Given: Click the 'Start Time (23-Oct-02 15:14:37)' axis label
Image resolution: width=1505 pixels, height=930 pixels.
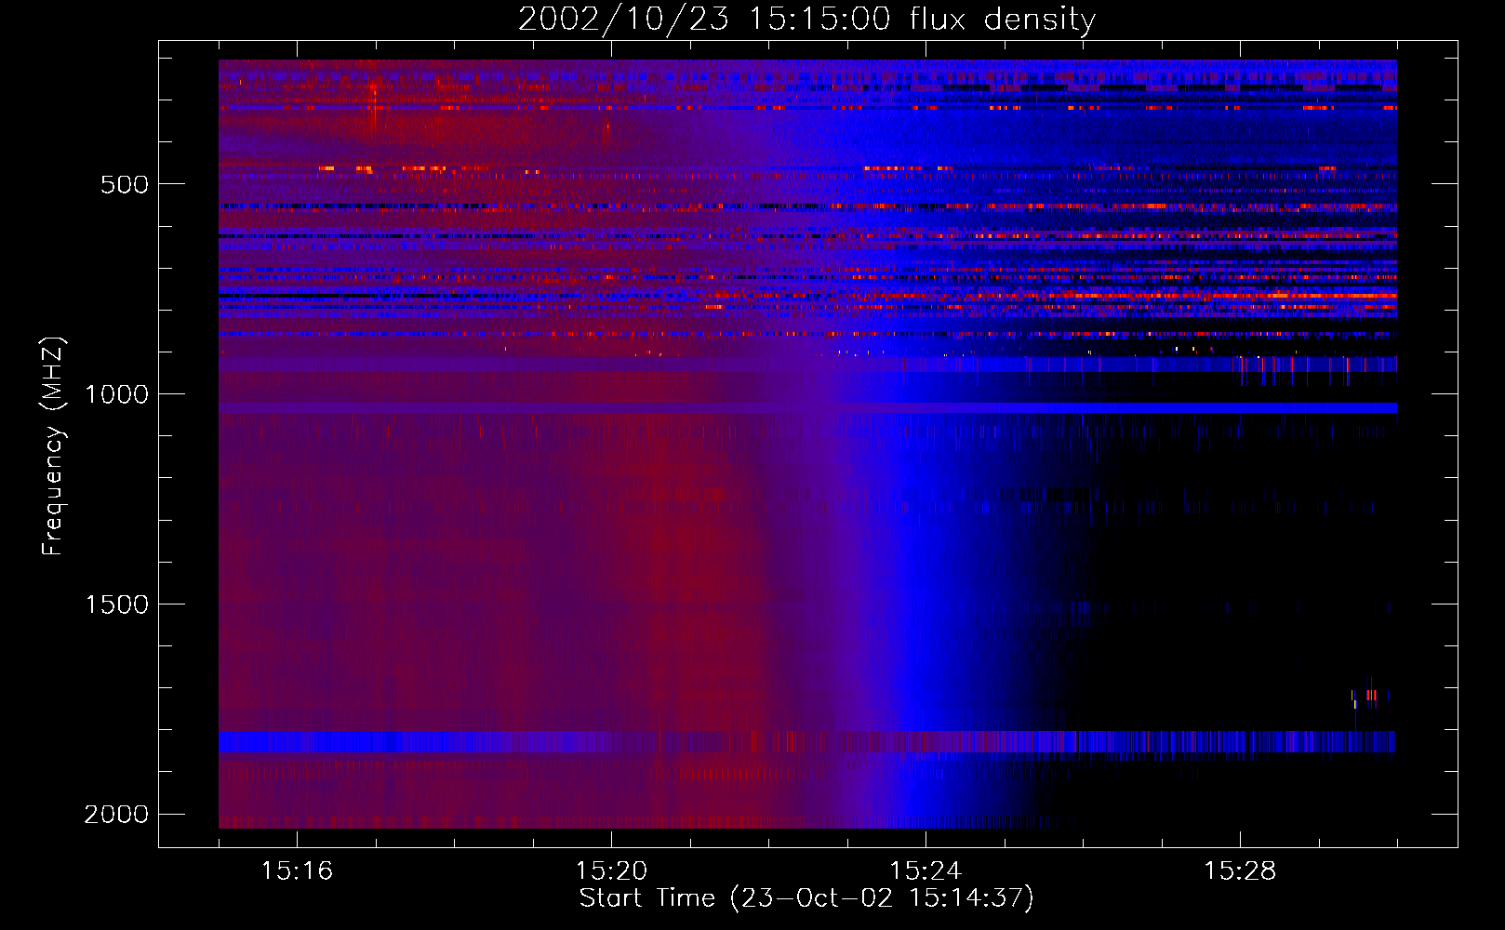Looking at the screenshot, I should pyautogui.click(x=806, y=898).
